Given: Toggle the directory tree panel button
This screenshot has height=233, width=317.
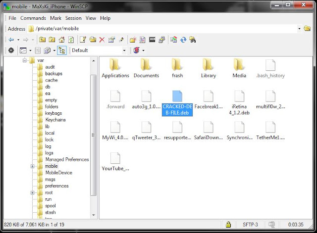Looking at the screenshot, I should 62,50.
